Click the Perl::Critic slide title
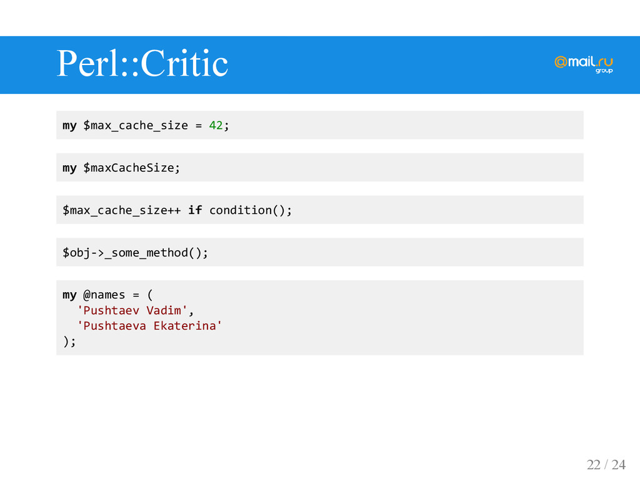Screen dimensions: 640x481 click(x=142, y=63)
